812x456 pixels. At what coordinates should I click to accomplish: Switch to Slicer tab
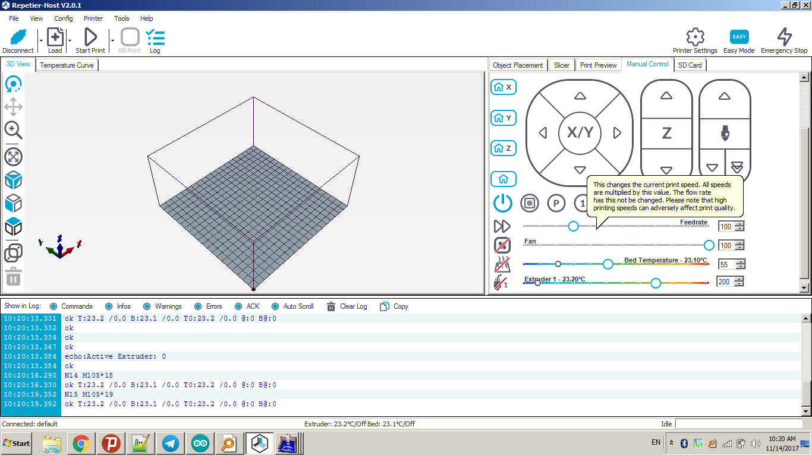click(x=562, y=65)
